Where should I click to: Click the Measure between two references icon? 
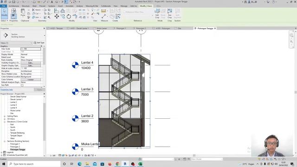tap(103, 17)
